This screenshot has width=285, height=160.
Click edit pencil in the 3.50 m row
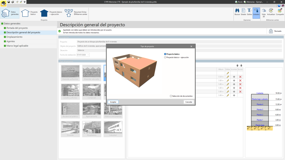pos(228,77)
